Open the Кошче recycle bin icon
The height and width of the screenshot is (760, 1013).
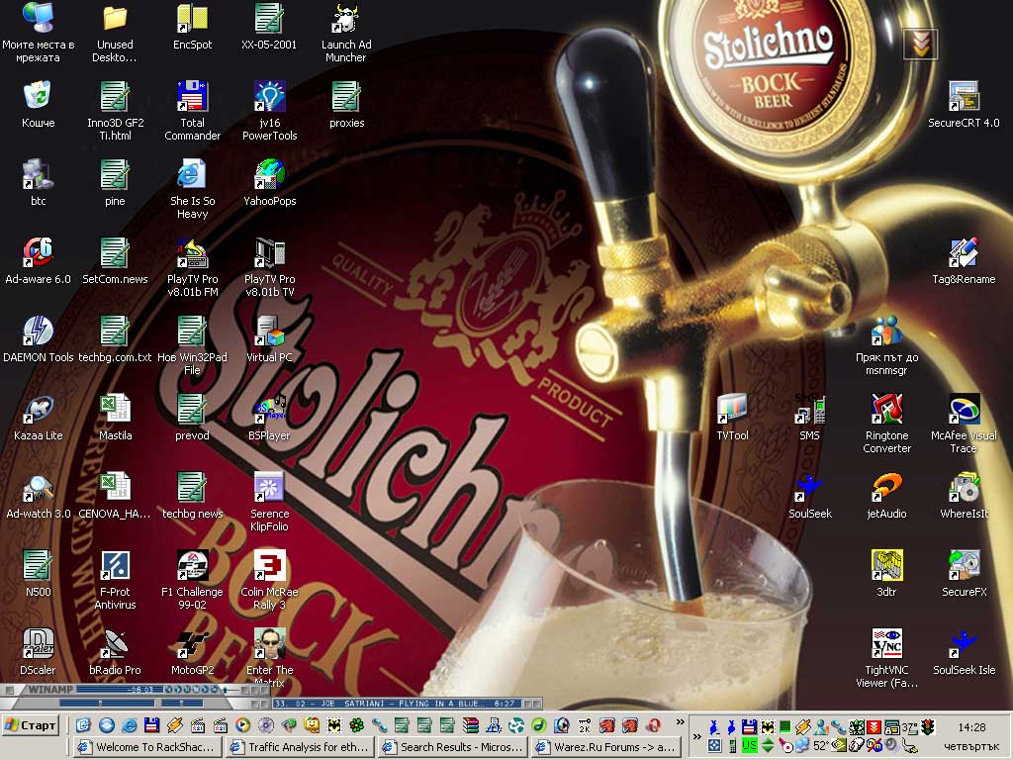[38, 97]
